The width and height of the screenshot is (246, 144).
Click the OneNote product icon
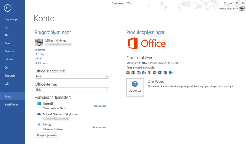(x=139, y=73)
